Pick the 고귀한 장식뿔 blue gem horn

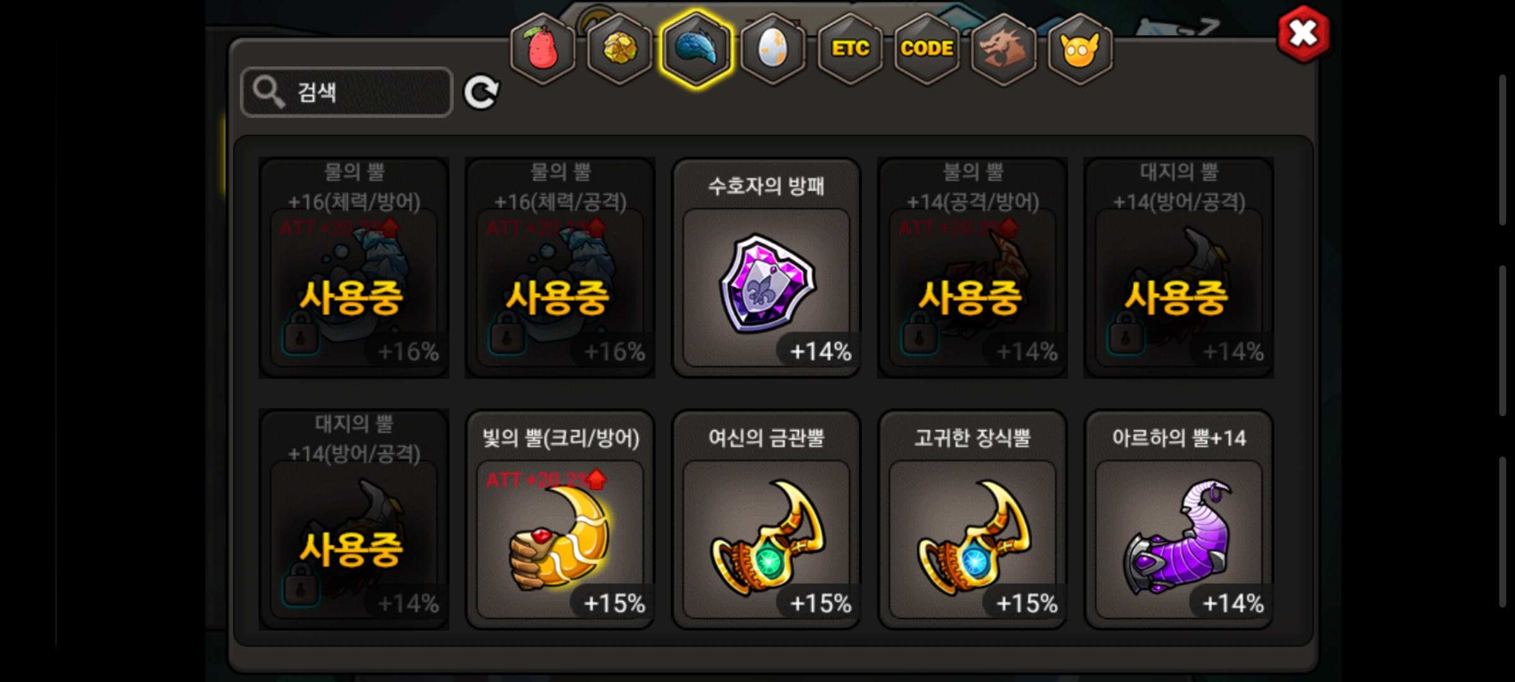coord(972,520)
